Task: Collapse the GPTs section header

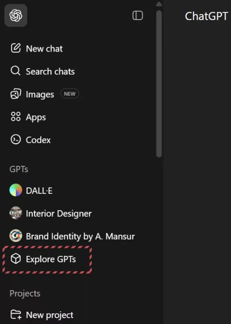Action: click(x=19, y=169)
